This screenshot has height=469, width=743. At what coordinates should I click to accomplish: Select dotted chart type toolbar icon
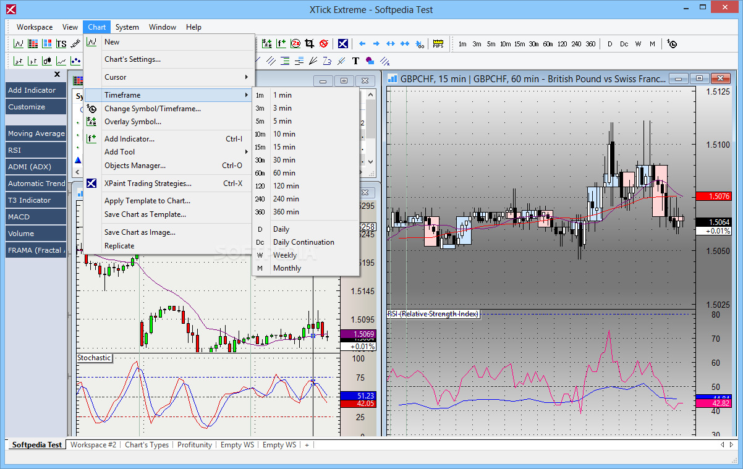75,61
